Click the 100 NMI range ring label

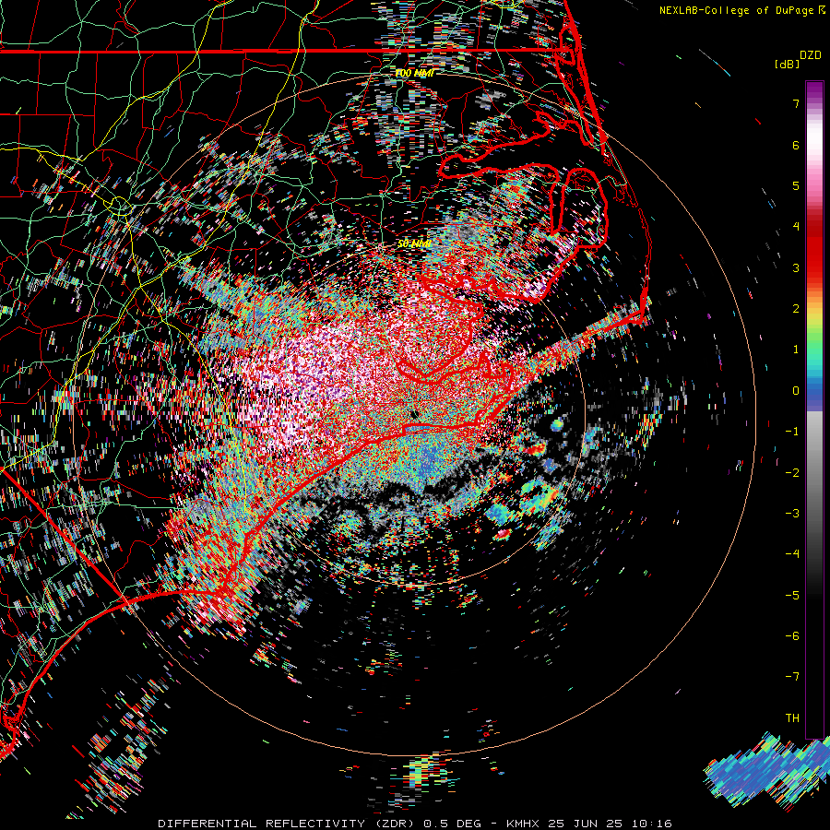pos(414,73)
